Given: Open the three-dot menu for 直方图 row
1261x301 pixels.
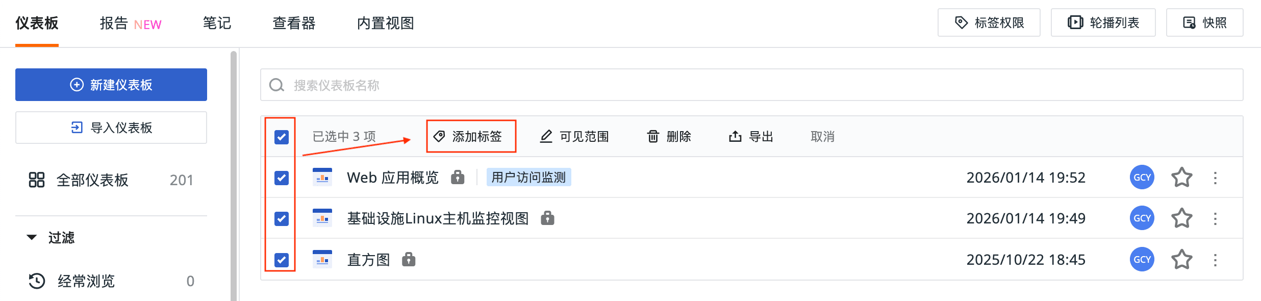Looking at the screenshot, I should click(1215, 260).
